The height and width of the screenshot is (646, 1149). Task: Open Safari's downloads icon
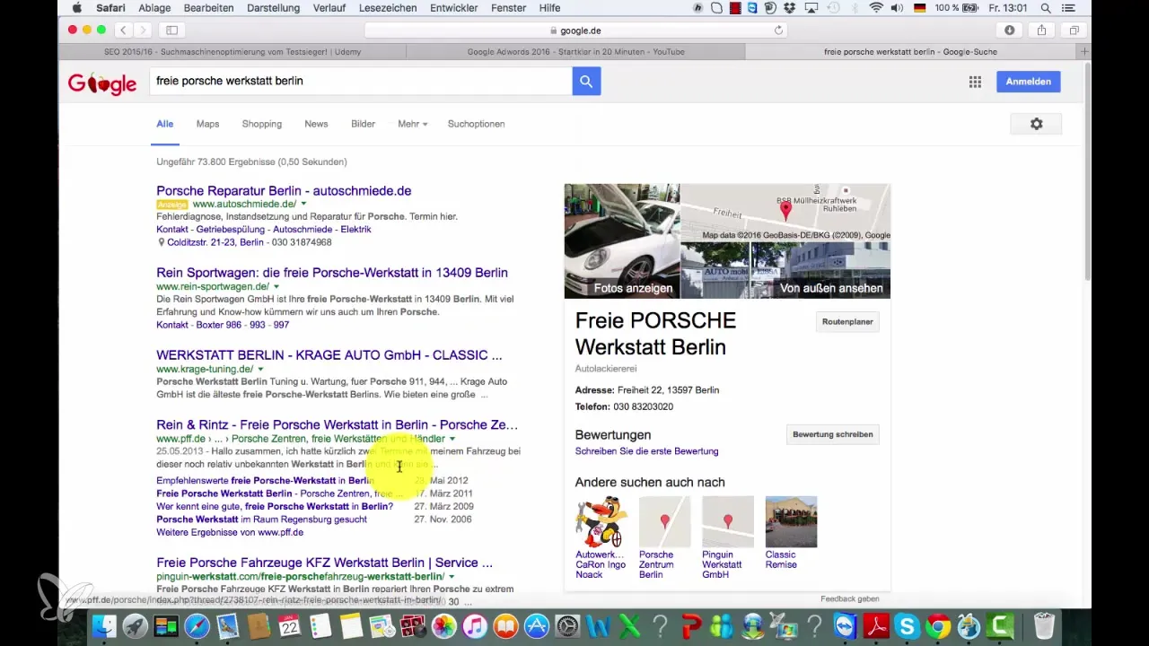1010,30
